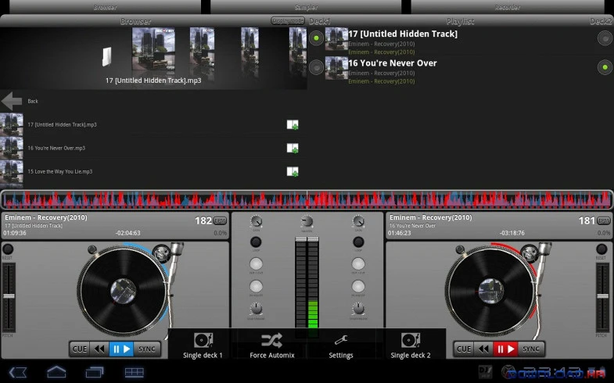Go back using the Back arrow in browser
The height and width of the screenshot is (383, 614).
(x=12, y=101)
